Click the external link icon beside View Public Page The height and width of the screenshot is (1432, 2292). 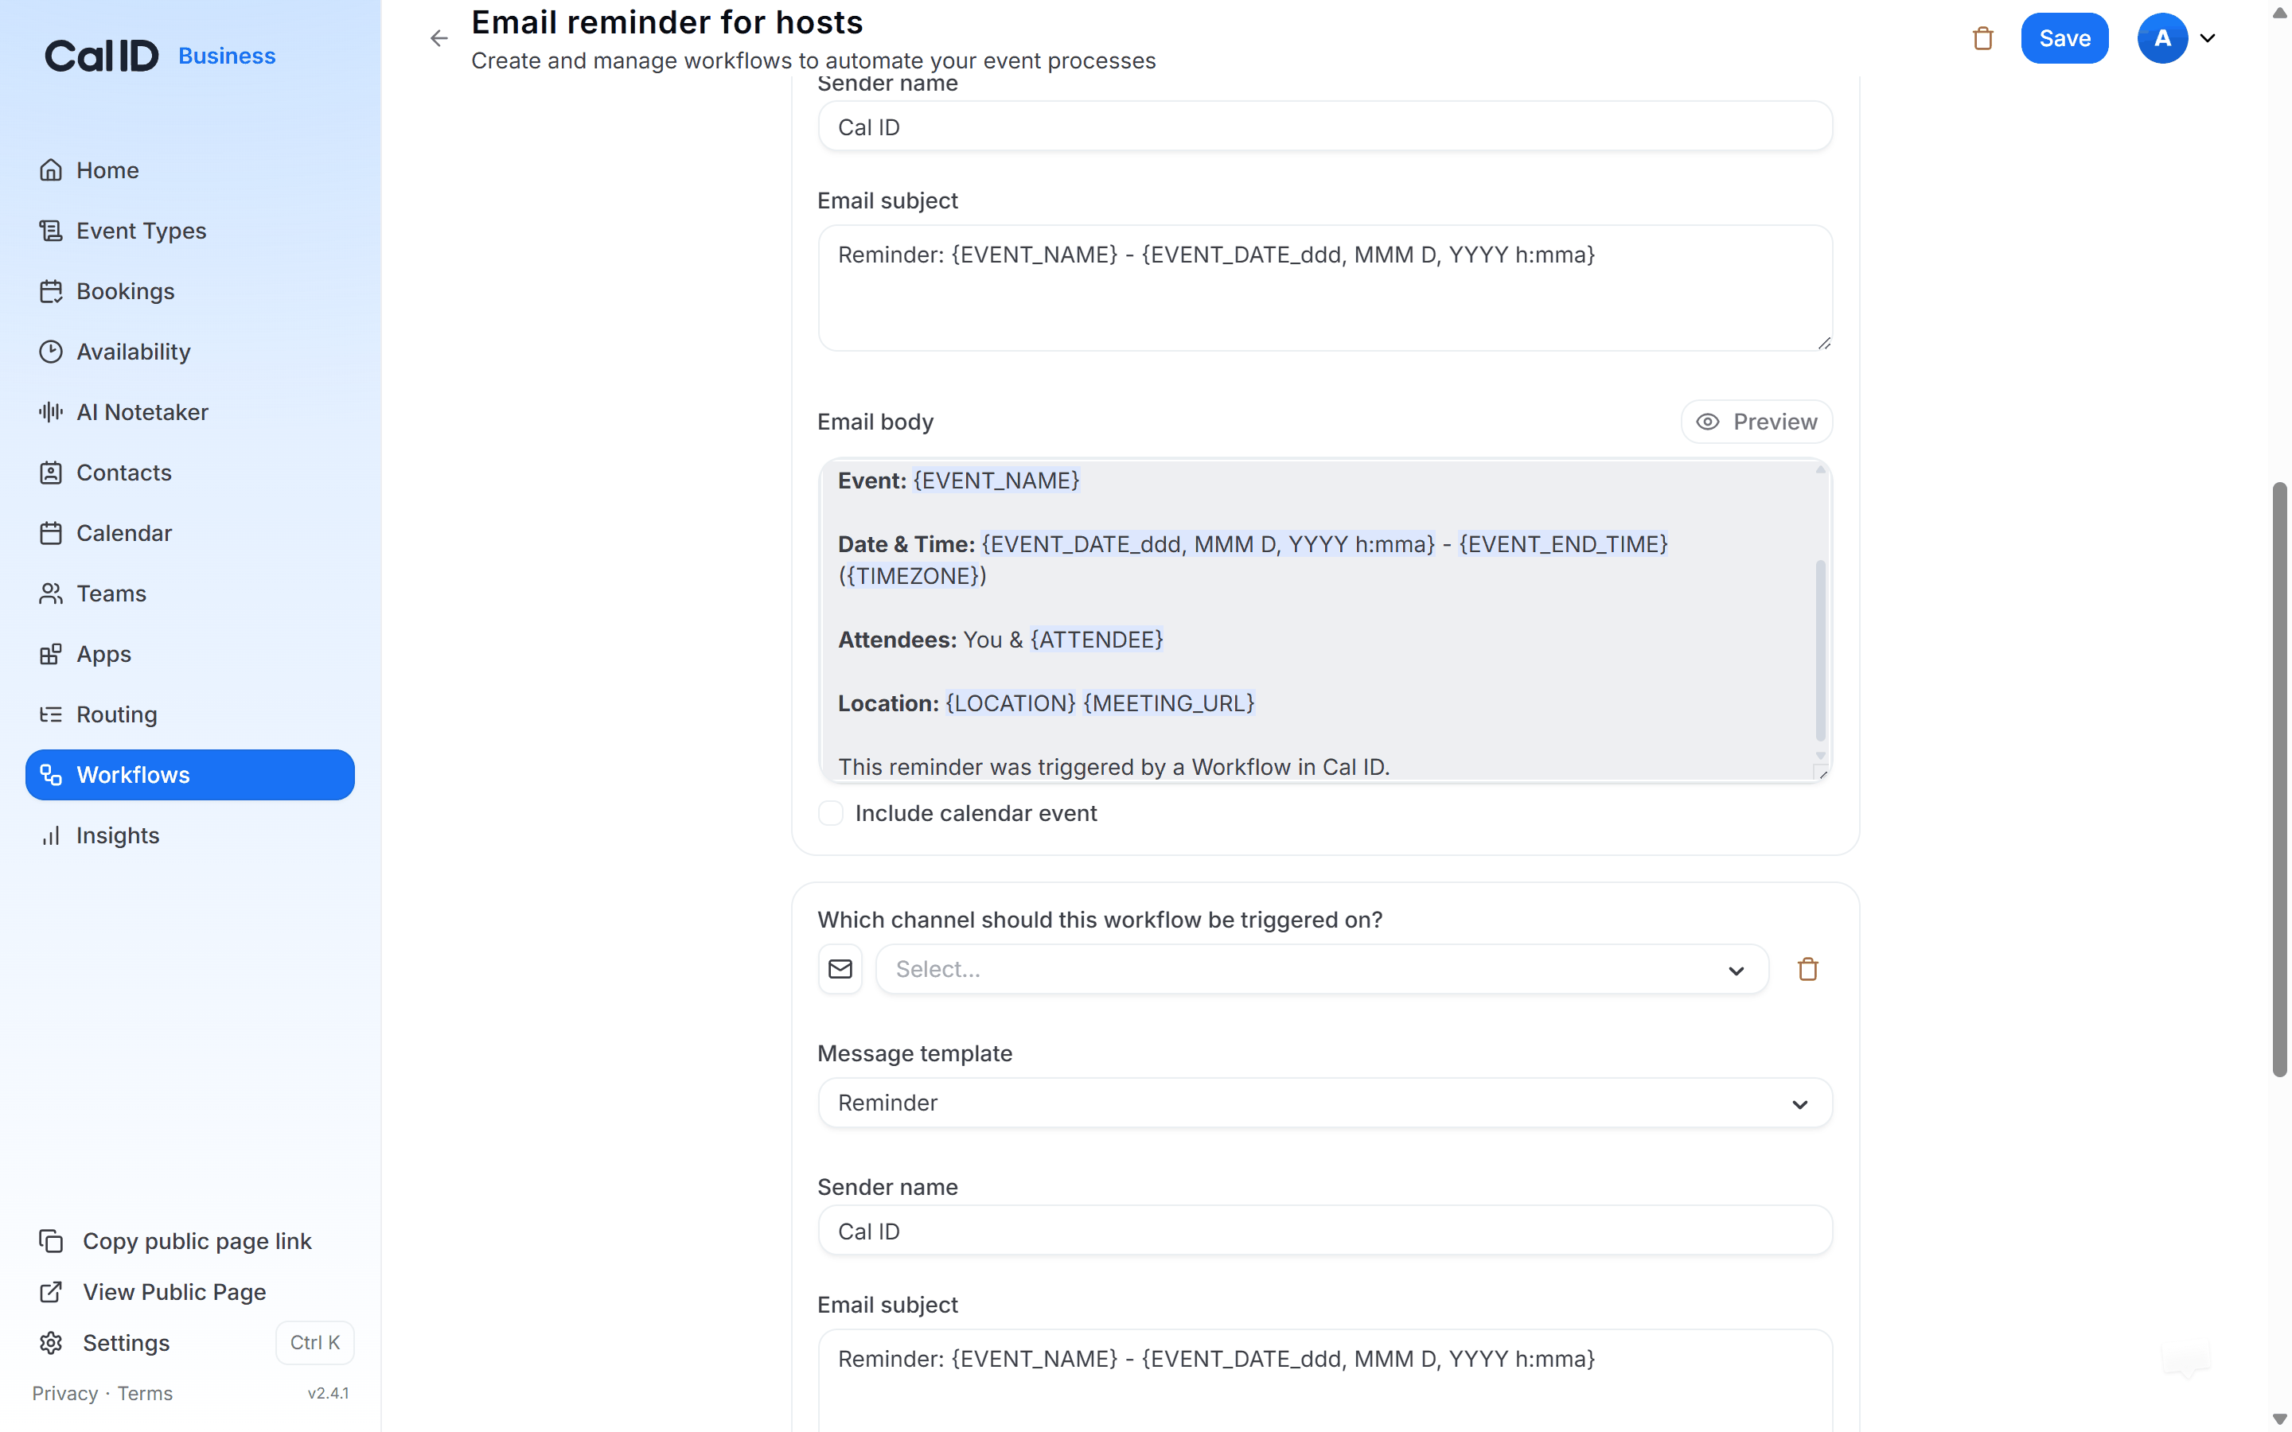(51, 1292)
